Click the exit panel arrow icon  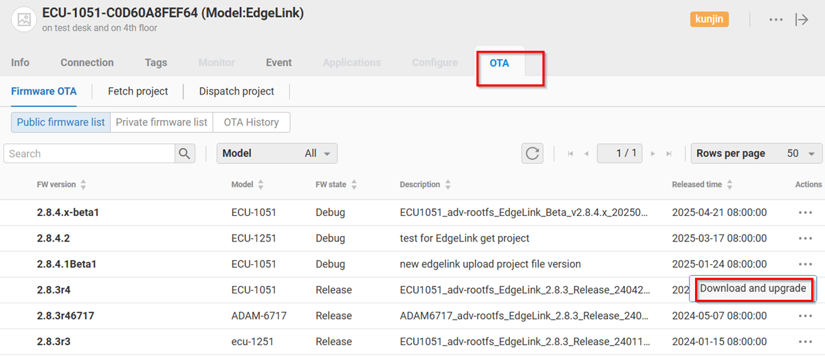pos(802,20)
